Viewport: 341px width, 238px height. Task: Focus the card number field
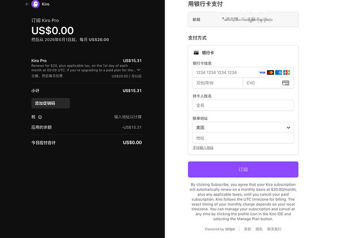243,73
